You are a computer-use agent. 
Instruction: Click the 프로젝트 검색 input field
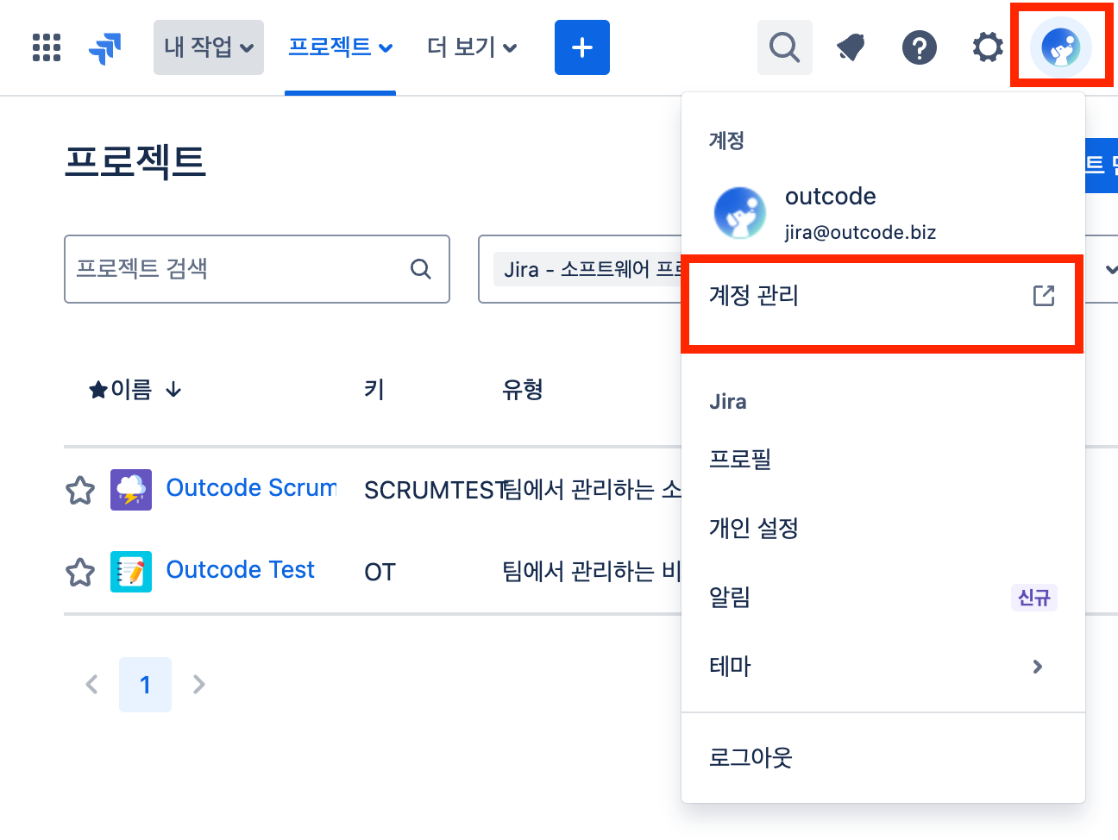[237, 269]
